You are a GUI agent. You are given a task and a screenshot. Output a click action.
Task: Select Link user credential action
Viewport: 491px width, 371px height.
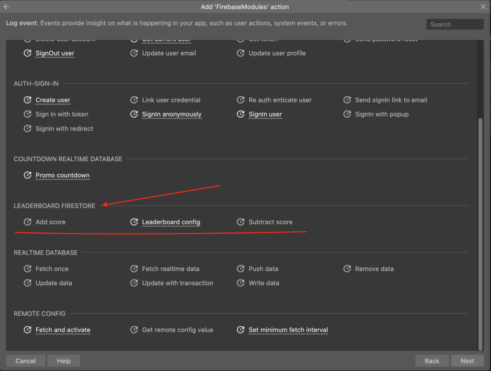(x=171, y=100)
